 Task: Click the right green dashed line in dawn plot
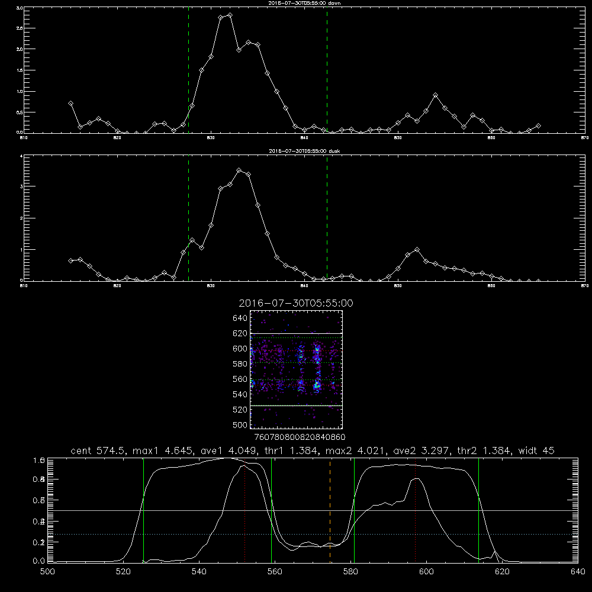(327, 72)
